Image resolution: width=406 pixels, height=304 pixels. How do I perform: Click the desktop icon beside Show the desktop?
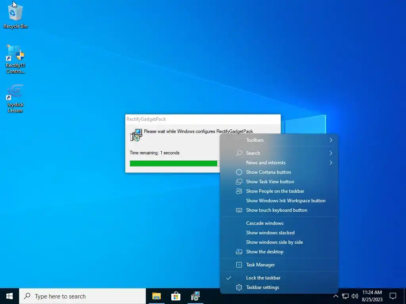[239, 251]
